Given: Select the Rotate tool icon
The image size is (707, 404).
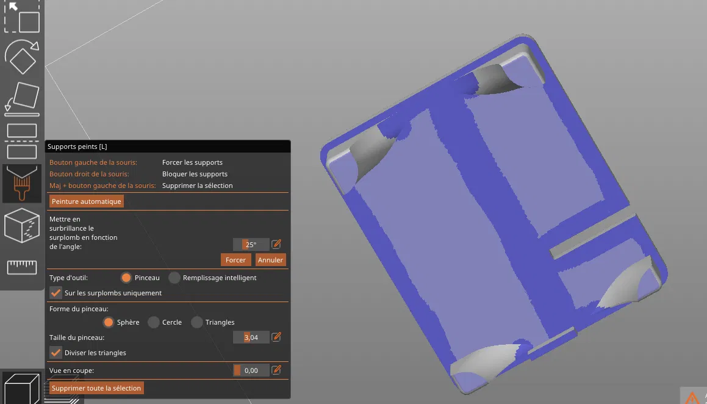Looking at the screenshot, I should click(x=21, y=57).
